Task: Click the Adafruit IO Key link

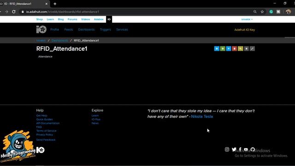Action: click(245, 30)
